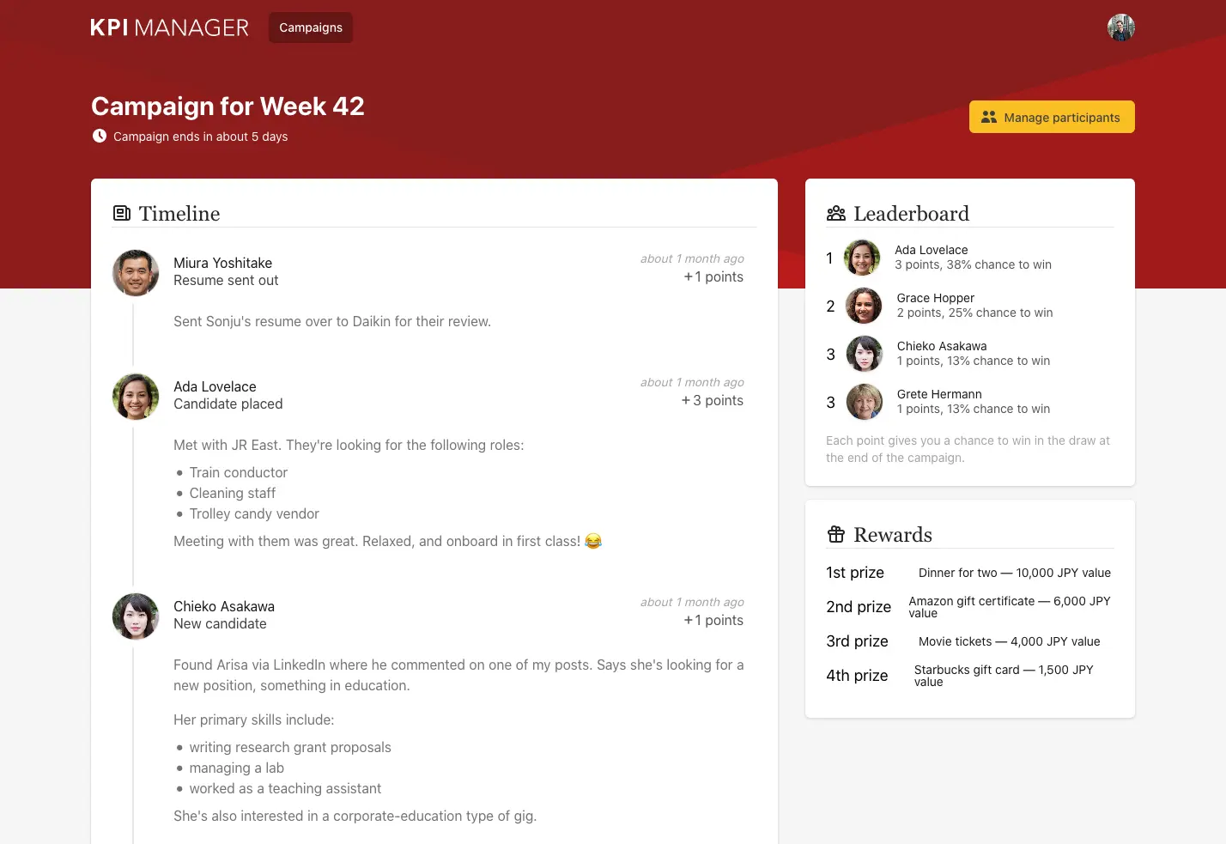Click Grace Hopper's leaderboard avatar
Image resolution: width=1226 pixels, height=844 pixels.
pyautogui.click(x=864, y=306)
